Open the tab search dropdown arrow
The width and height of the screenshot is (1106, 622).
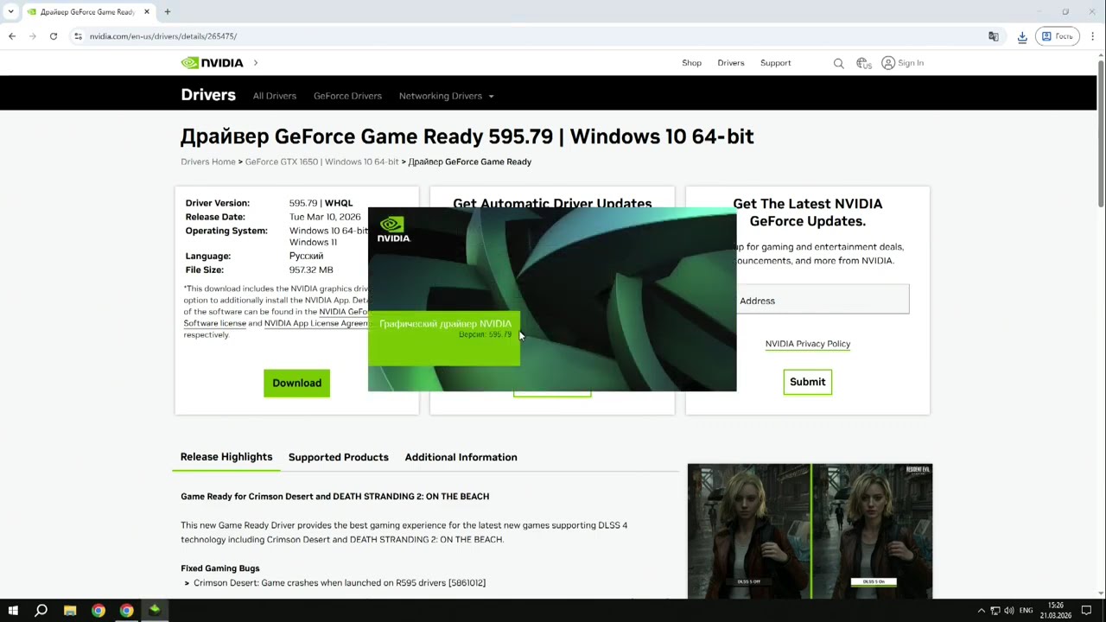tap(10, 12)
